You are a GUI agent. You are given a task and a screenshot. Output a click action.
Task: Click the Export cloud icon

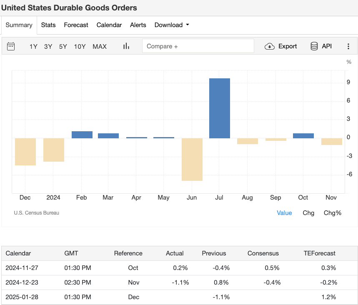pyautogui.click(x=270, y=46)
